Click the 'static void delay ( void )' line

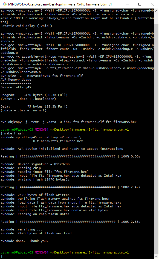point(27,26)
